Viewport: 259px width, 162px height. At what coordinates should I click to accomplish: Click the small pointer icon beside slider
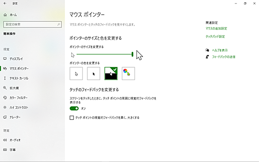pyautogui.click(x=72, y=55)
